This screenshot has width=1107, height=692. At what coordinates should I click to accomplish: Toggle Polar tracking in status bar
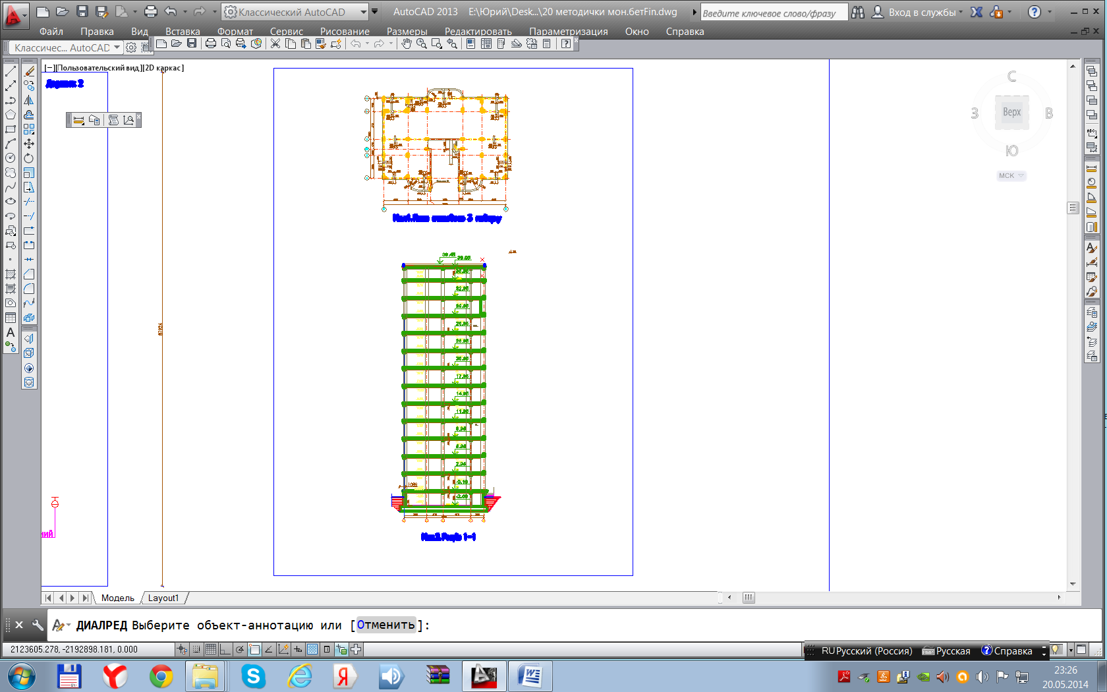240,650
